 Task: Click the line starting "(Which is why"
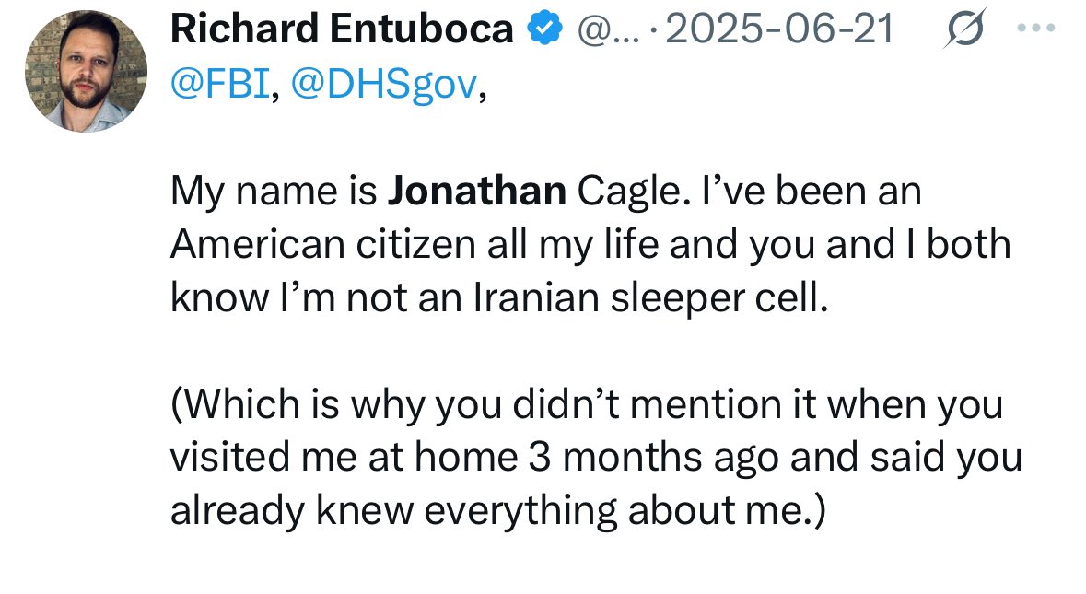pyautogui.click(x=586, y=405)
